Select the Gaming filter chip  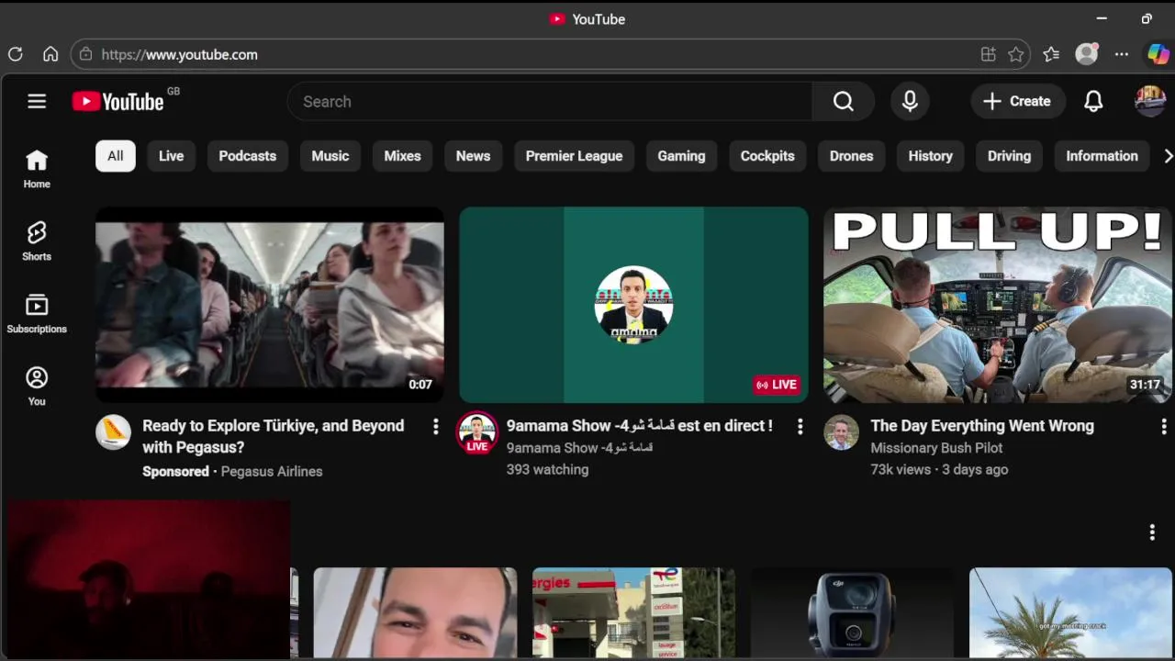(x=681, y=156)
